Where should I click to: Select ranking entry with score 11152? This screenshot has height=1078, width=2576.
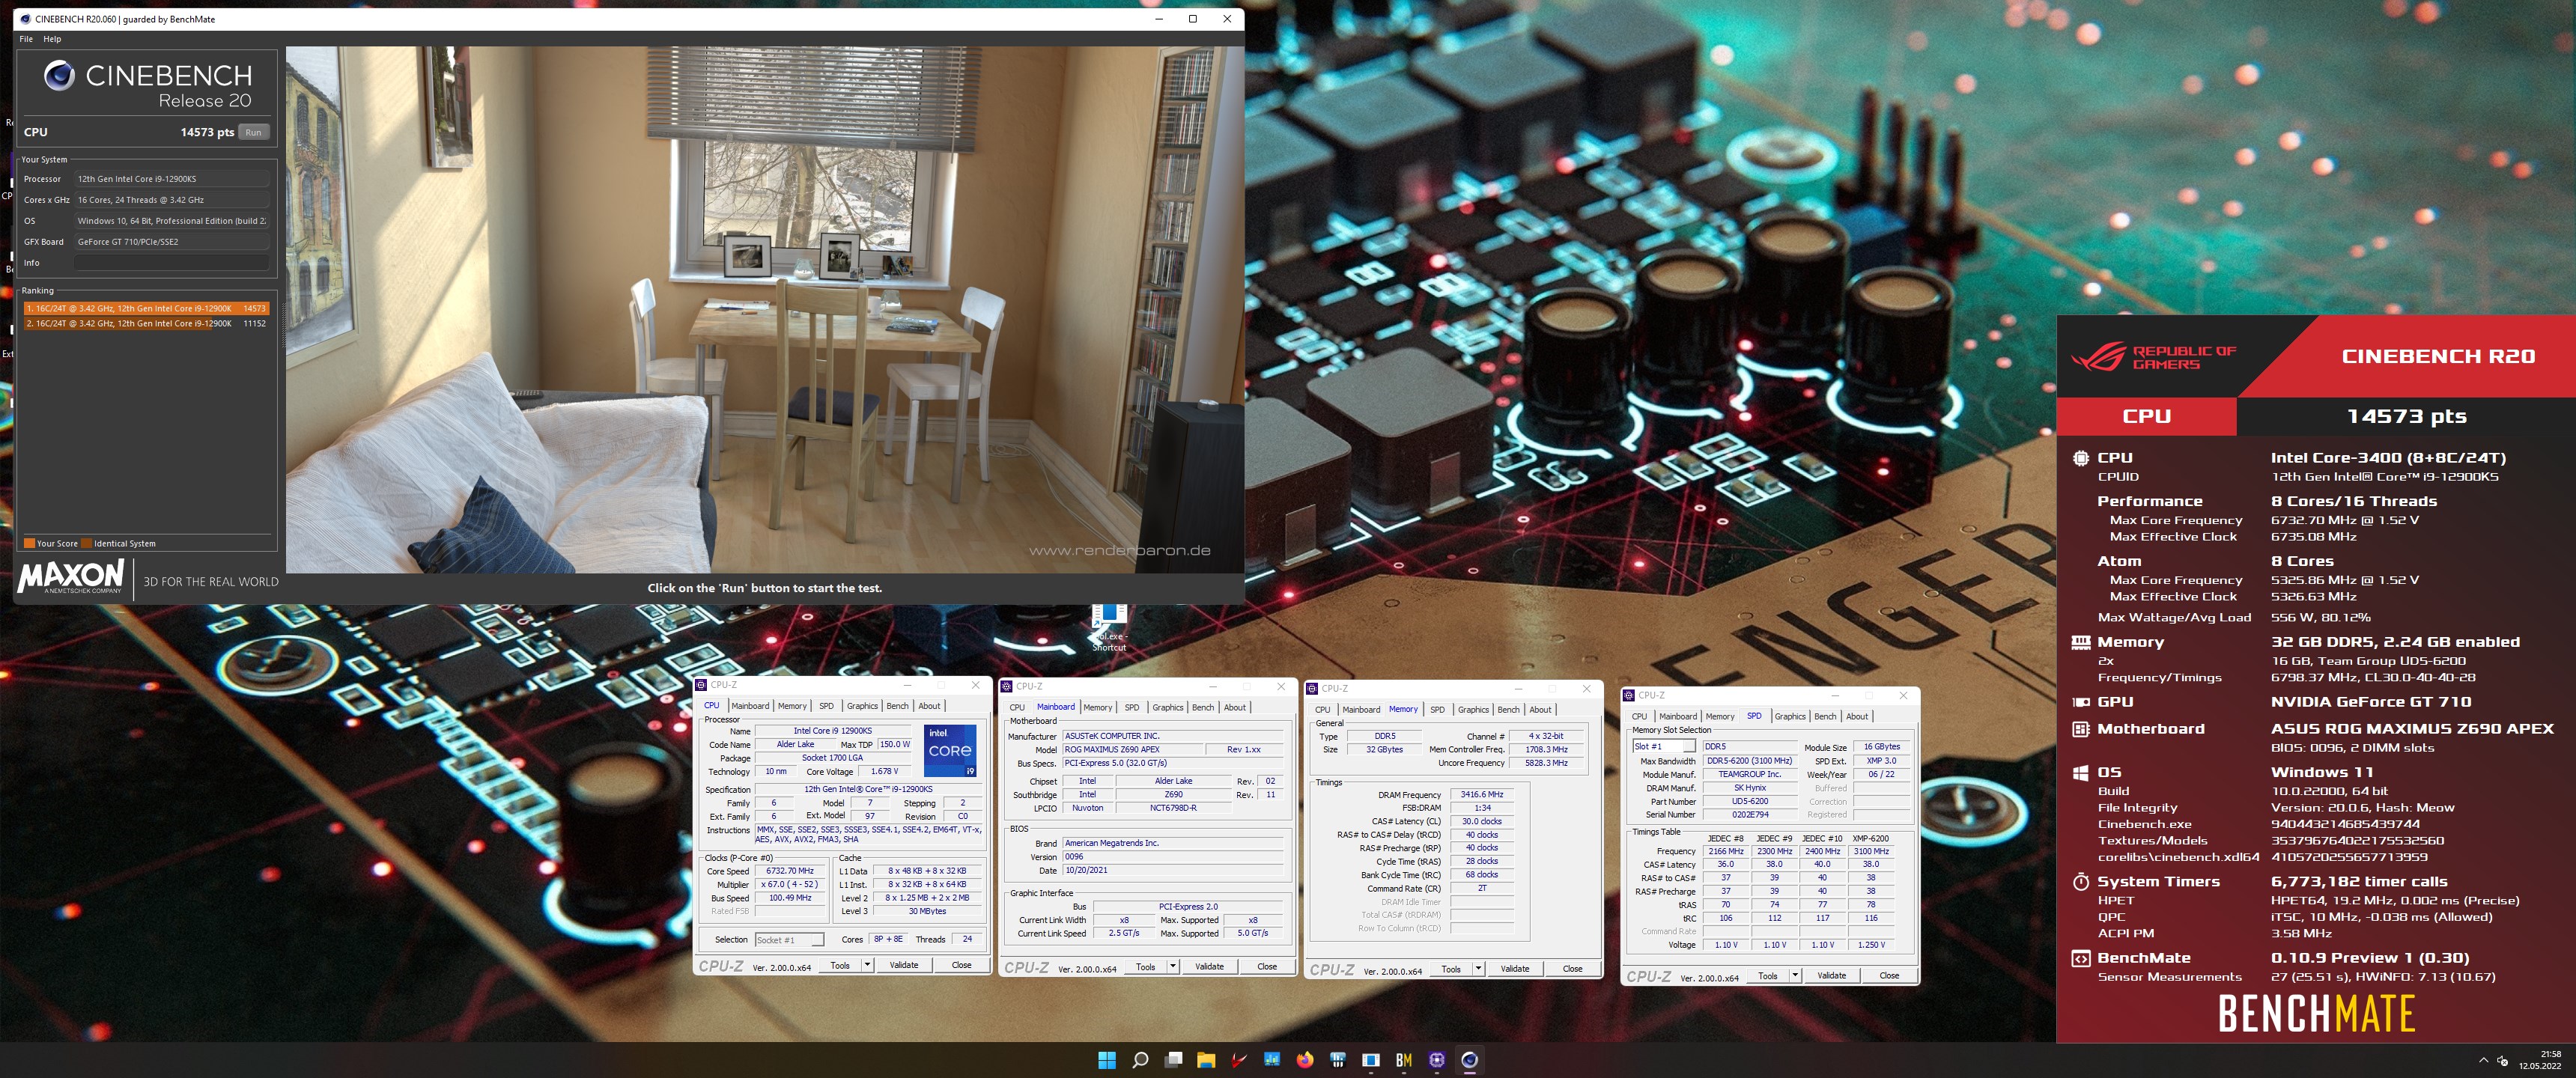click(146, 324)
